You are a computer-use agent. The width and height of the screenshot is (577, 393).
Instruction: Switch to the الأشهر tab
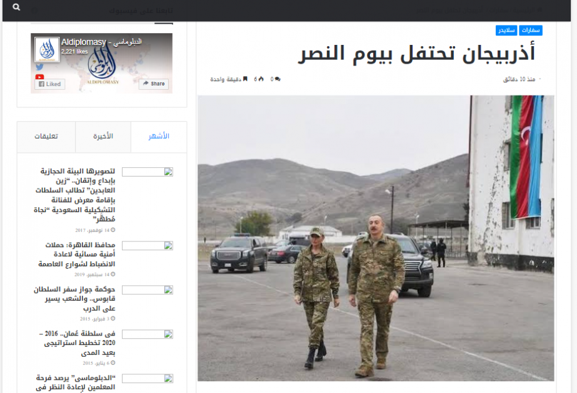click(x=159, y=137)
